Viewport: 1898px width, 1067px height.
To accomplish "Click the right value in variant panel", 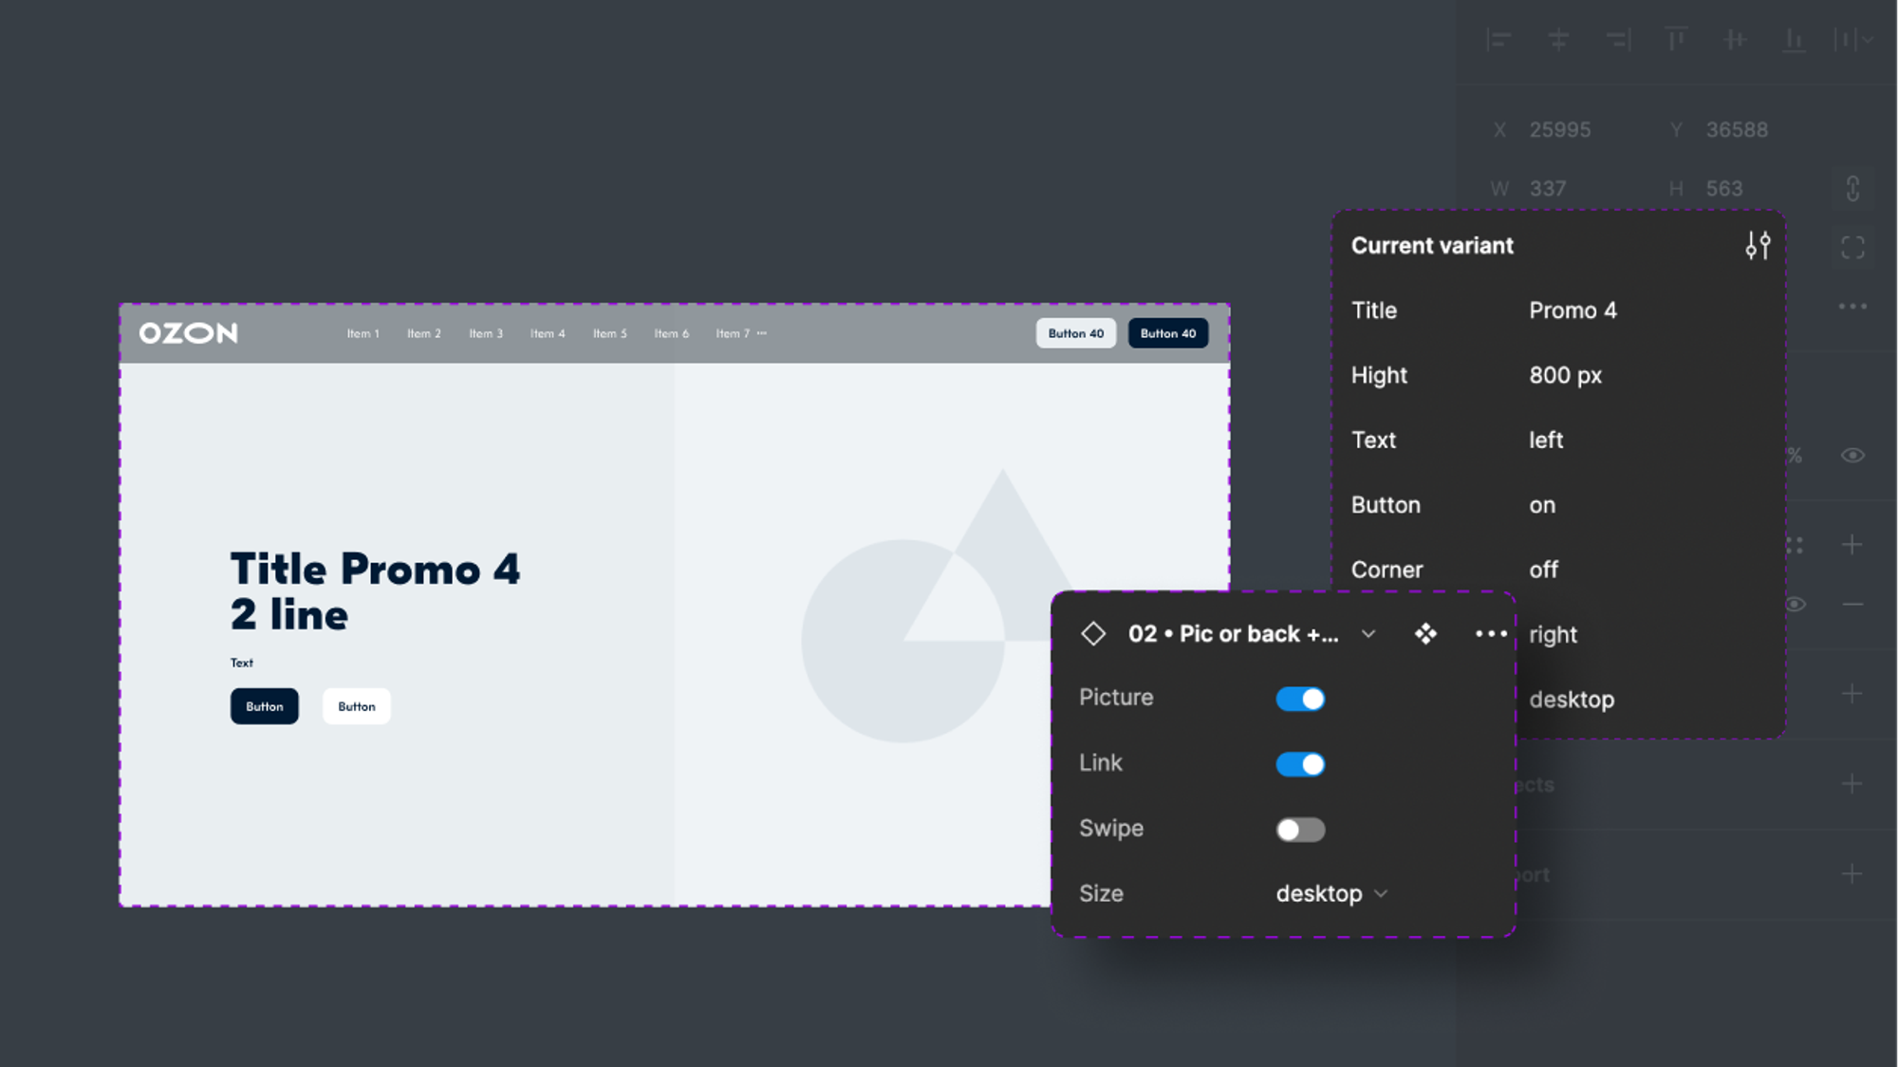I will (x=1553, y=635).
